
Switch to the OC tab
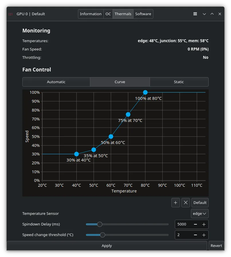tap(108, 14)
